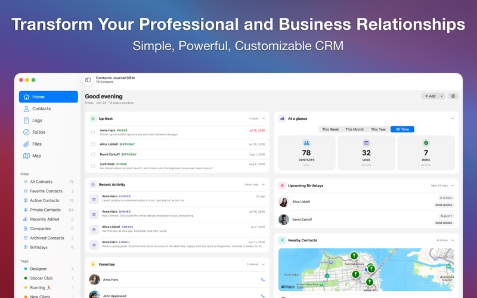This screenshot has height=298, width=477.
Task: Click the Up Next header icon
Action: coord(93,119)
